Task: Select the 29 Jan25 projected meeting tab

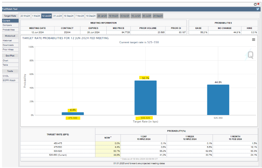Action: pyautogui.click(x=102, y=16)
